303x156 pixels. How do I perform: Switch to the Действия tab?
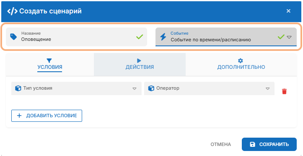(x=140, y=64)
